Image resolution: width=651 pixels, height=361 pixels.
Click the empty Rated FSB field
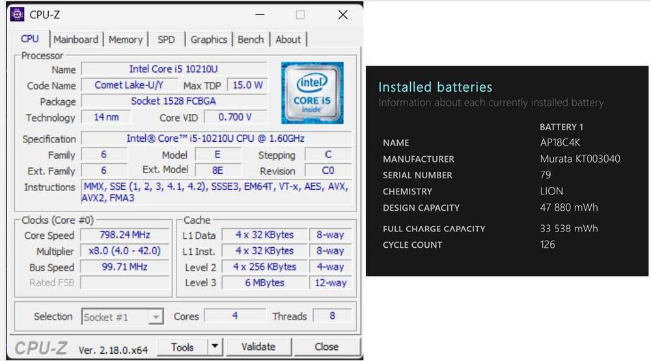(125, 282)
